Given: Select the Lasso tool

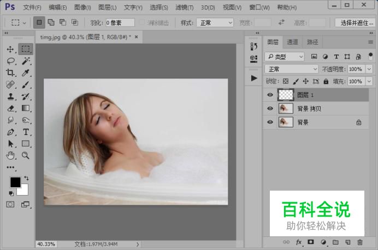Looking at the screenshot, I should pyautogui.click(x=10, y=61).
